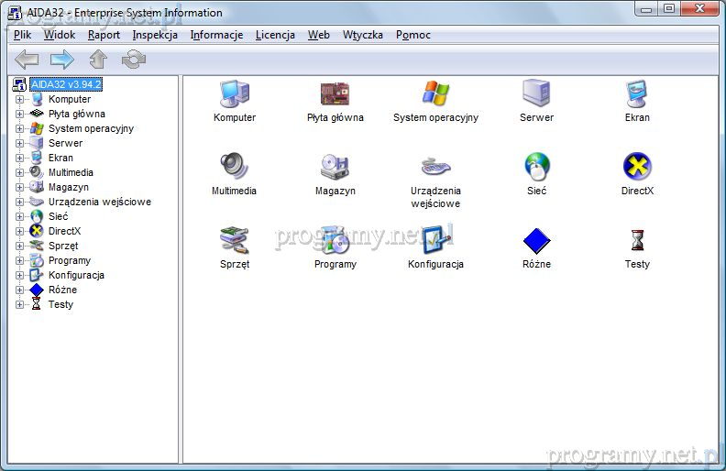Expand the Sprzęt tree node
726x471 pixels.
(x=20, y=246)
